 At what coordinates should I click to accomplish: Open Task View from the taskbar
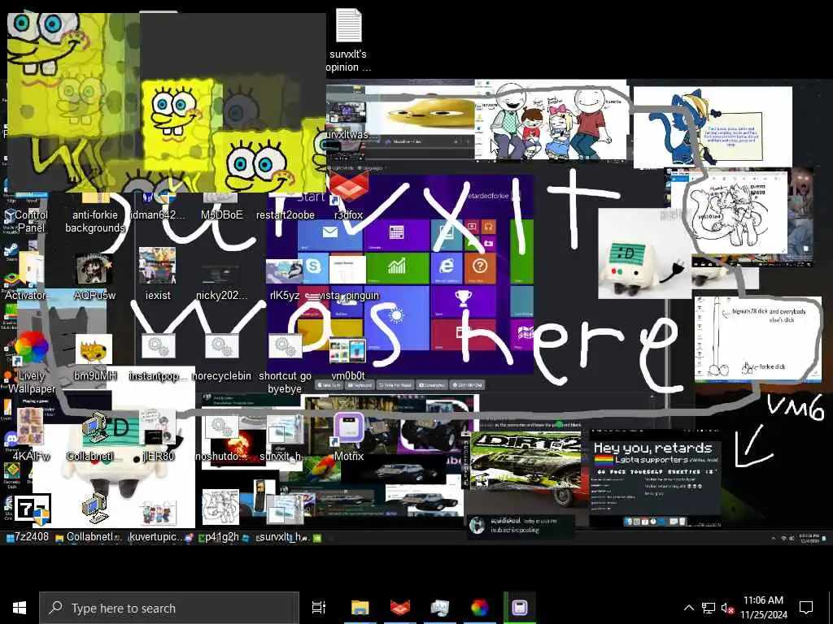tap(319, 608)
